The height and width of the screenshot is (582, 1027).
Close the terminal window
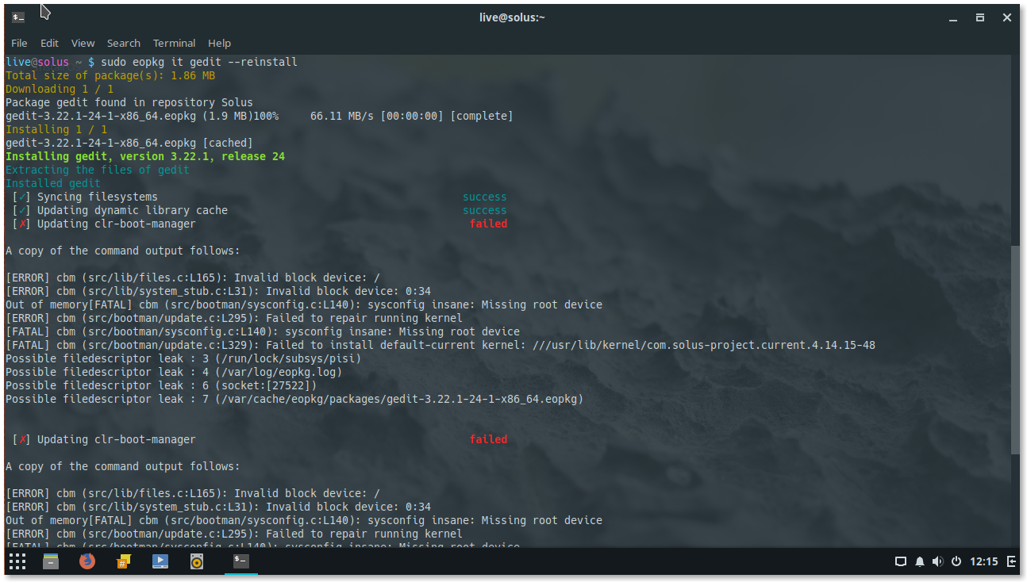(x=1006, y=17)
